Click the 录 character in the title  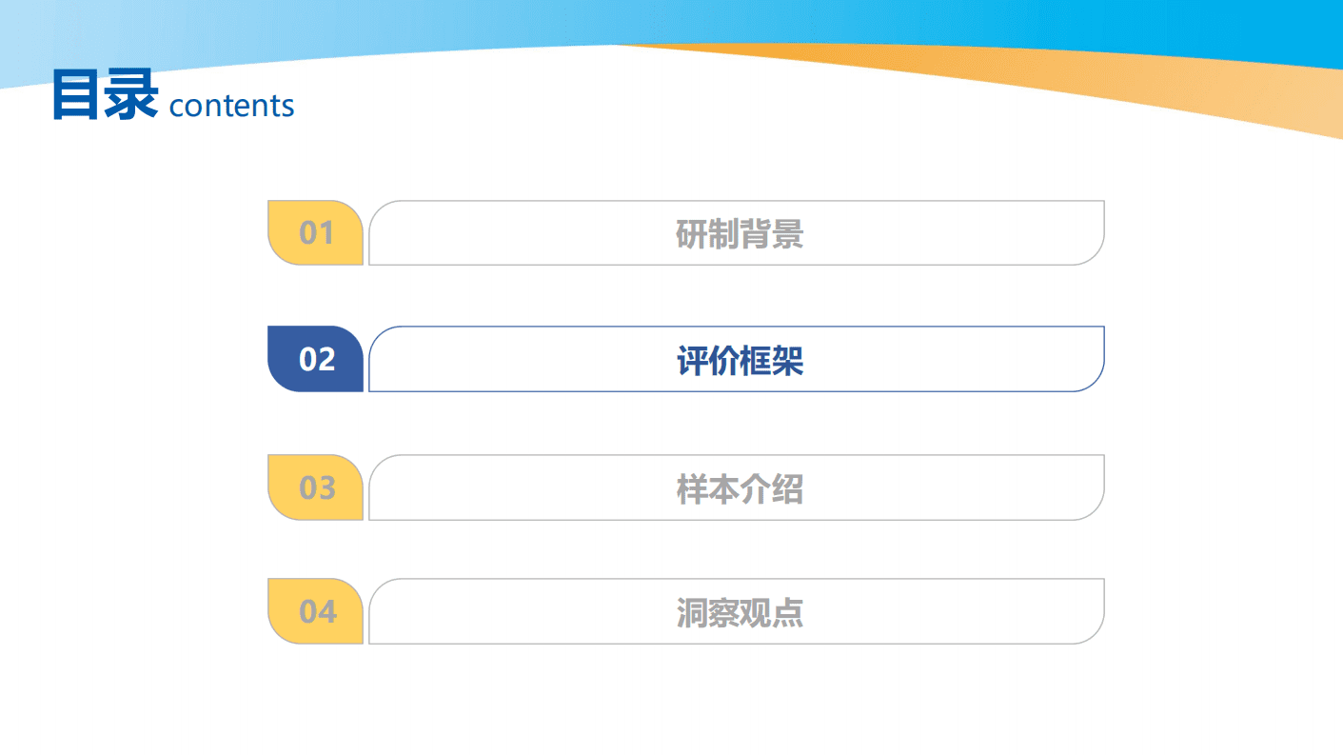(x=130, y=95)
